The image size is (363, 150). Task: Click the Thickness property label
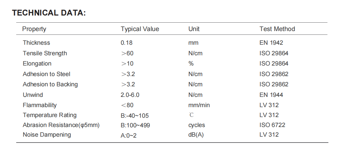coord(36,43)
